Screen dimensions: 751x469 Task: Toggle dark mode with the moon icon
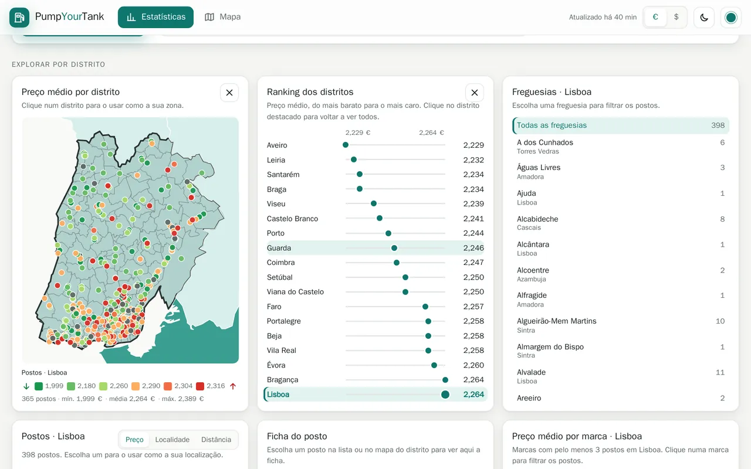[704, 18]
